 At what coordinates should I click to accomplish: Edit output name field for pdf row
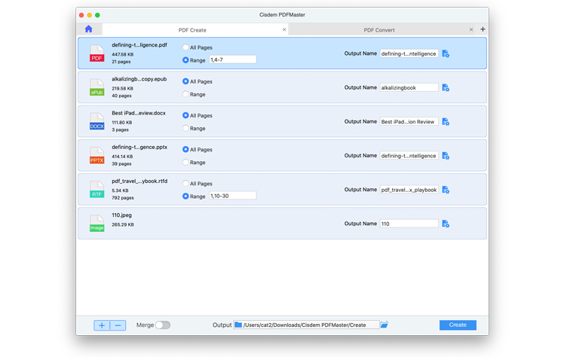click(409, 53)
